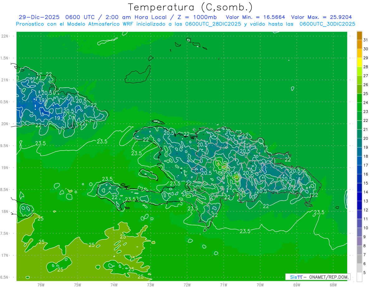Click the colorbar scale label '30'
This screenshot has width=374, height=289.
coord(366,49)
